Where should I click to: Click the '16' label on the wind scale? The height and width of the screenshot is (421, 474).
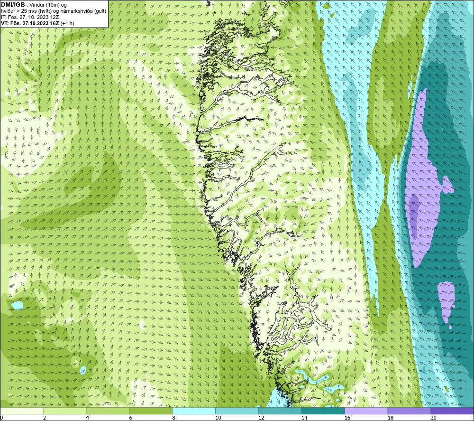(347, 418)
